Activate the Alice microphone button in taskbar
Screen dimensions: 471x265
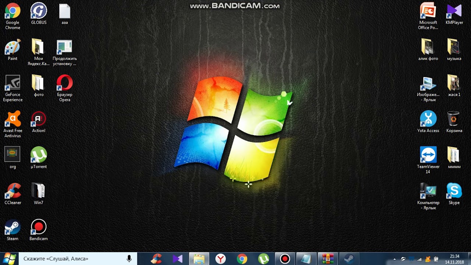tap(129, 259)
